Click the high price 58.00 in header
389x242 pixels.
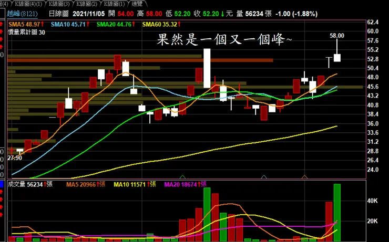(154, 14)
